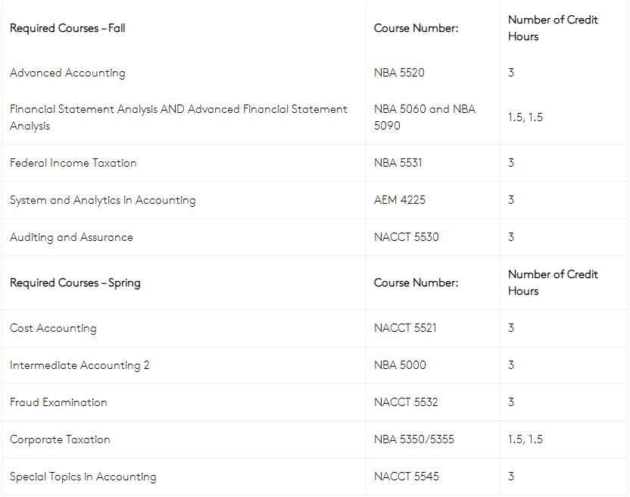Select the Corporate Taxation course
Screen dimensions: 630x497
click(x=60, y=439)
